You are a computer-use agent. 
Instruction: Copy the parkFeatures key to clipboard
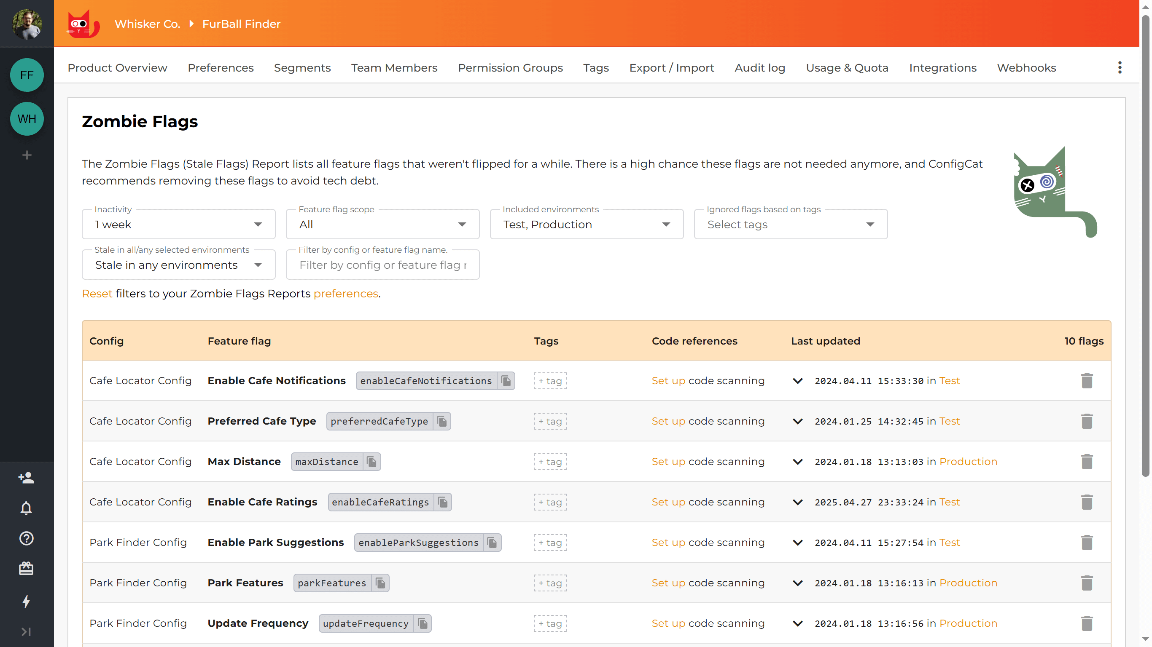pyautogui.click(x=380, y=583)
